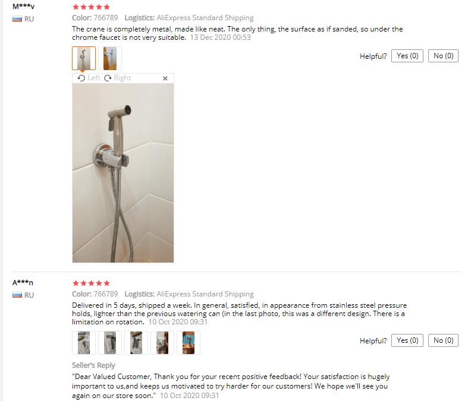The width and height of the screenshot is (471, 401).
Task: Mark M***v's review as not helpful
Action: point(443,56)
